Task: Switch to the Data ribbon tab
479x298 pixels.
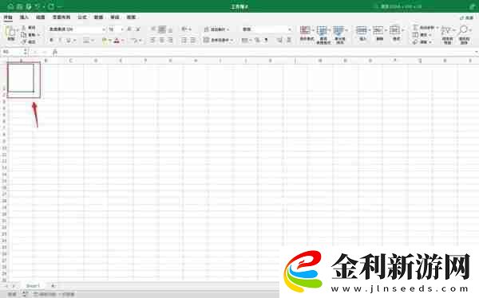Action: 98,18
